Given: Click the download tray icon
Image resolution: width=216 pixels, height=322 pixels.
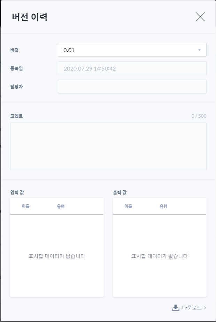Looking at the screenshot, I should pyautogui.click(x=176, y=308).
